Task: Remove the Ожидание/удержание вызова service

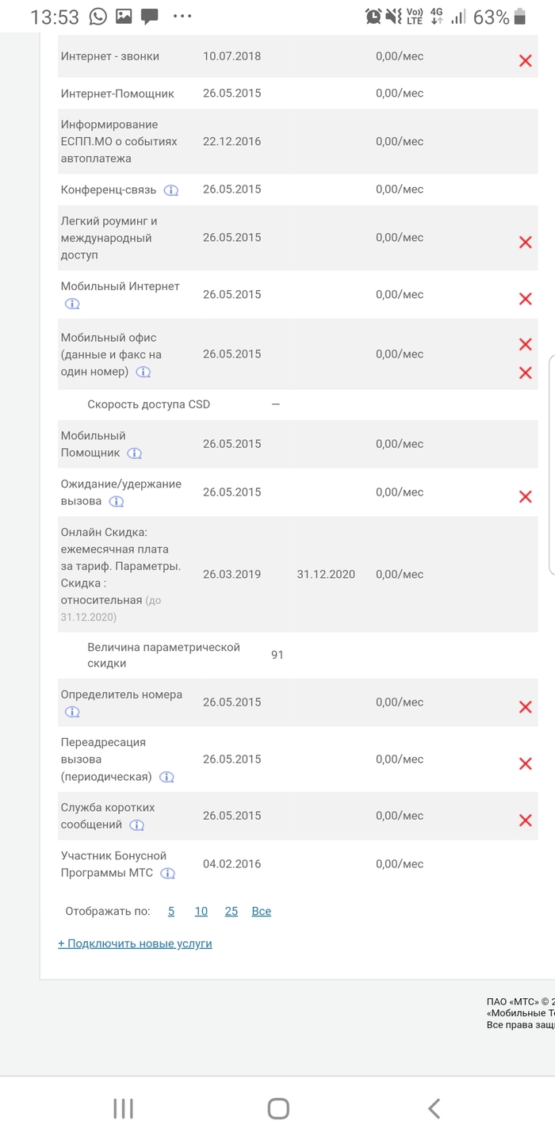Action: (x=525, y=497)
